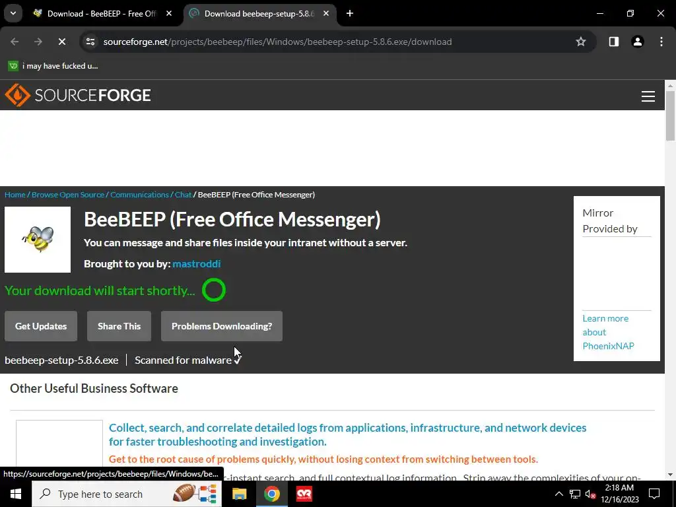676x507 pixels.
Task: Open Browse Open Source breadcrumb
Action: 68,195
